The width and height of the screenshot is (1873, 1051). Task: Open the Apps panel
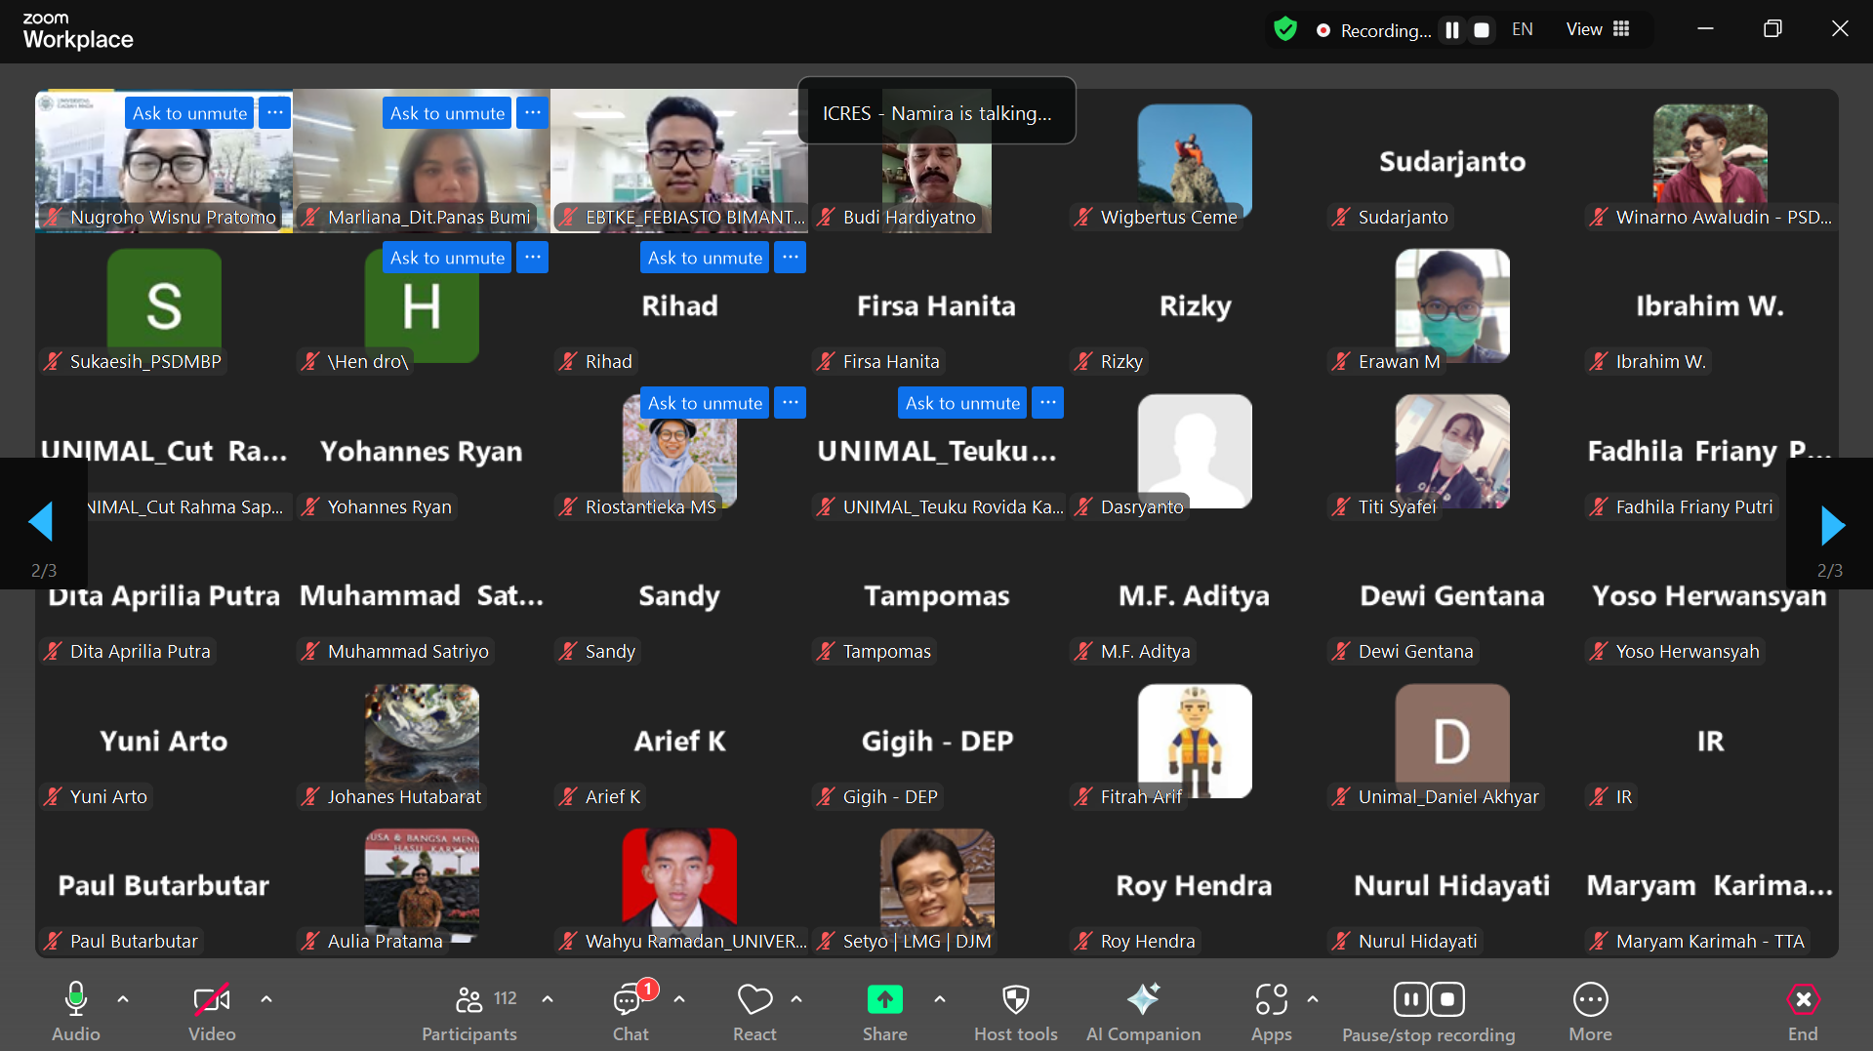pos(1271,1011)
